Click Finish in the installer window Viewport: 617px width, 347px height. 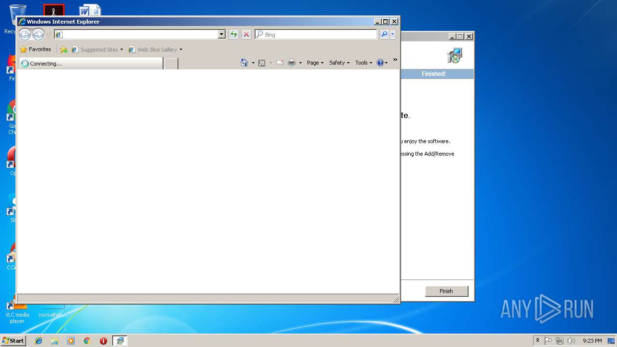click(446, 291)
